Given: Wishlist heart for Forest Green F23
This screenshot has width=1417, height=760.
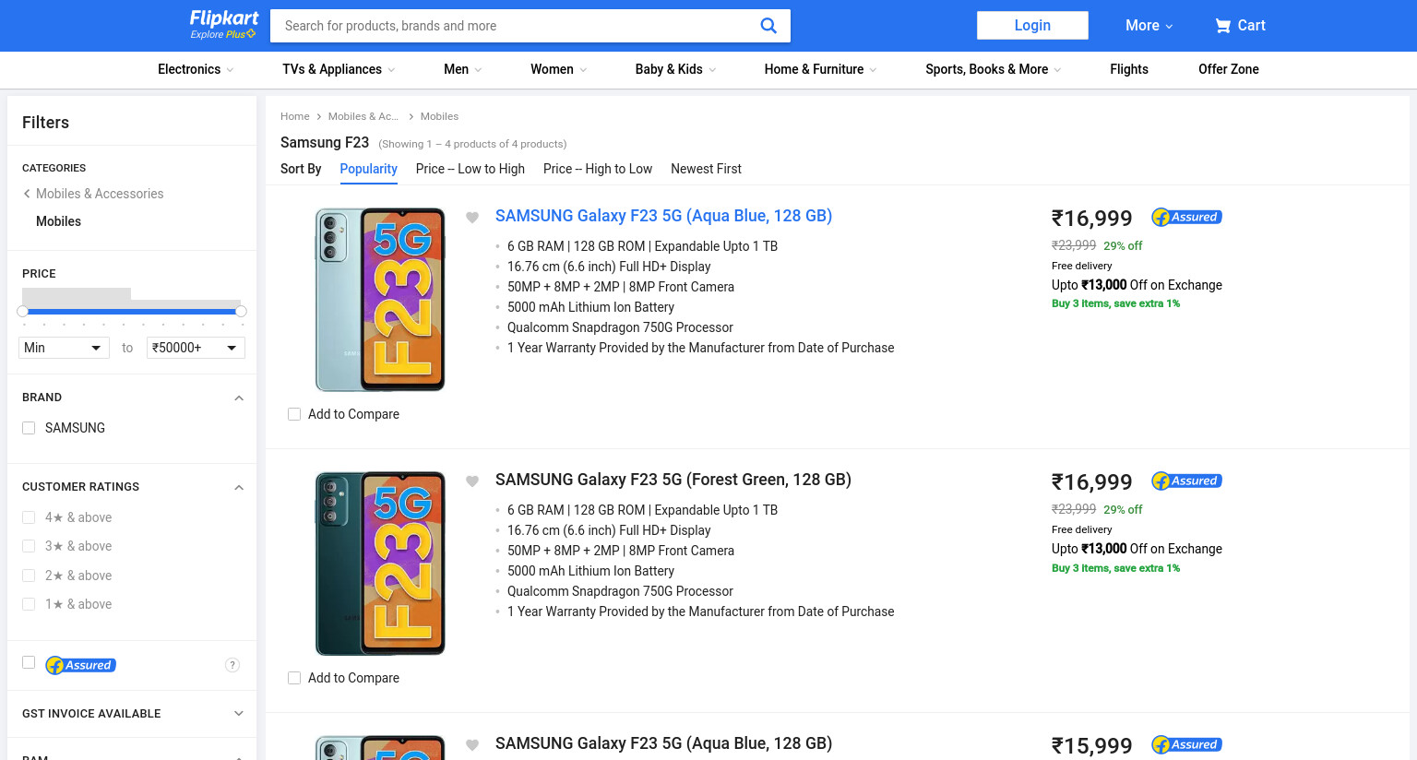Looking at the screenshot, I should tap(472, 481).
